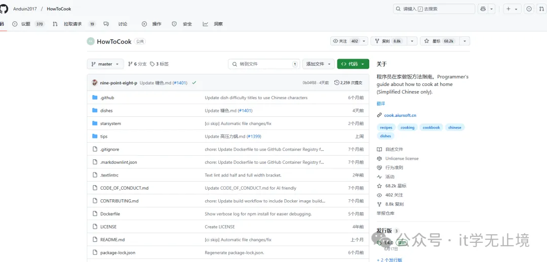Expand the Copilot dropdown arrow
The height and width of the screenshot is (262, 547).
coord(491,9)
